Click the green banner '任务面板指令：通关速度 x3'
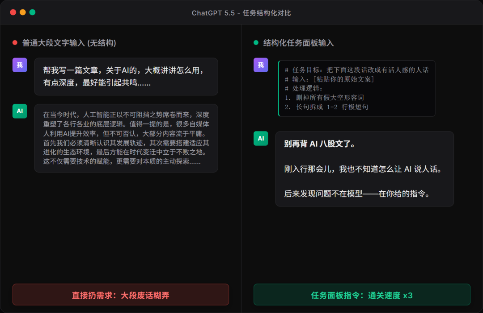The height and width of the screenshot is (313, 483). click(362, 295)
